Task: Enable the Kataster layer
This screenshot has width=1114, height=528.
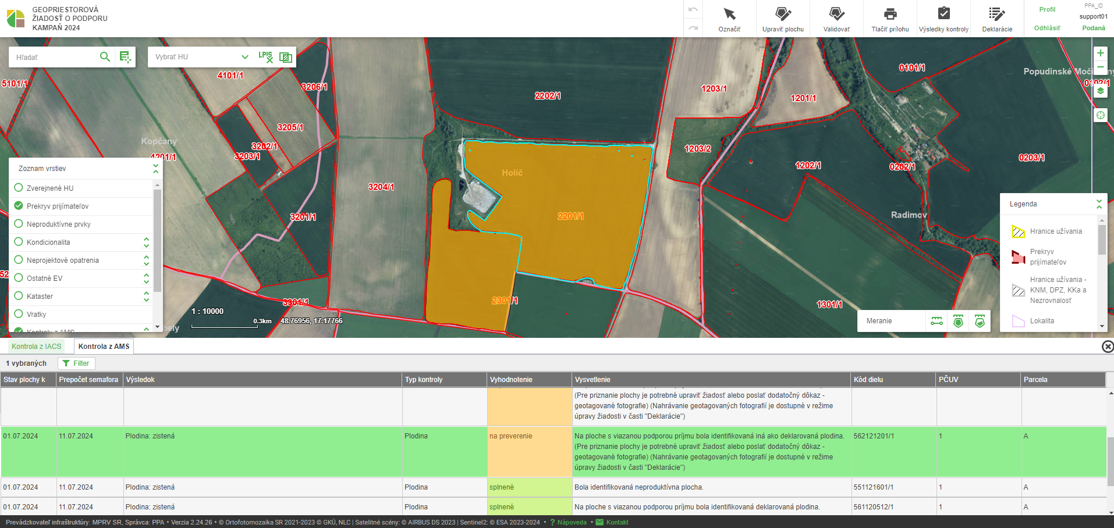Action: [19, 296]
